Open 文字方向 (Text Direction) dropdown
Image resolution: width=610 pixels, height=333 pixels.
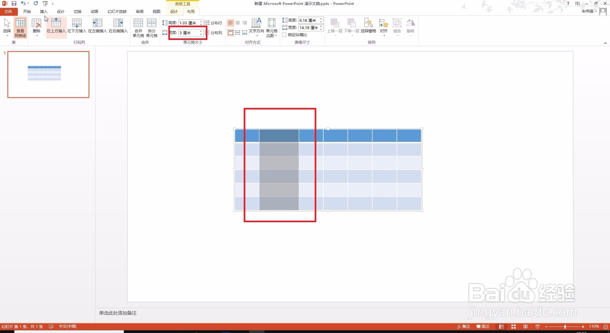coord(257,27)
